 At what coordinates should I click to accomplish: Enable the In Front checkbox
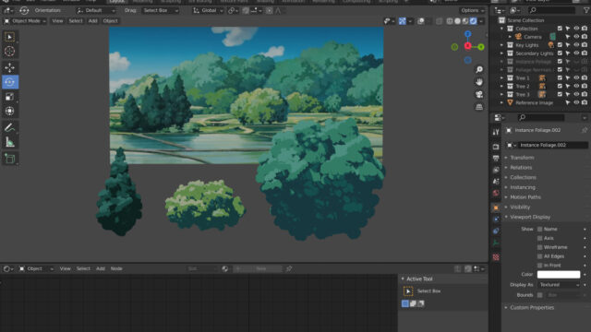pos(539,265)
